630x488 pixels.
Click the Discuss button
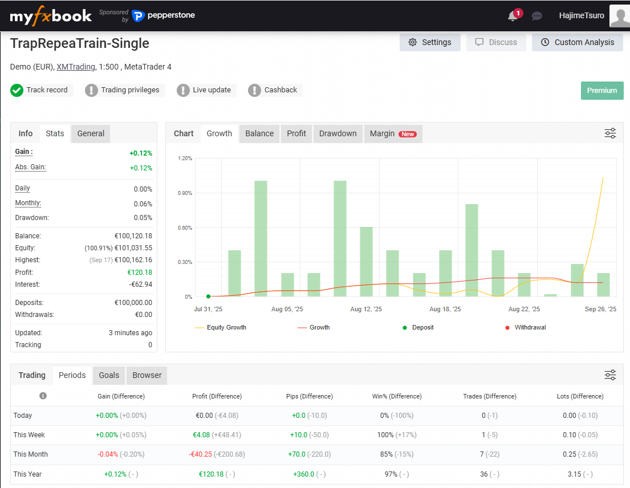click(496, 43)
